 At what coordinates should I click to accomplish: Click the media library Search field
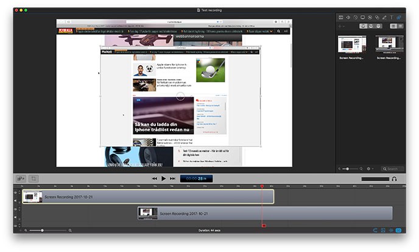(x=392, y=169)
